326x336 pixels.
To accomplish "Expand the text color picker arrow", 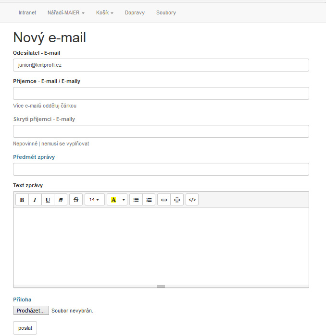I will coord(124,200).
